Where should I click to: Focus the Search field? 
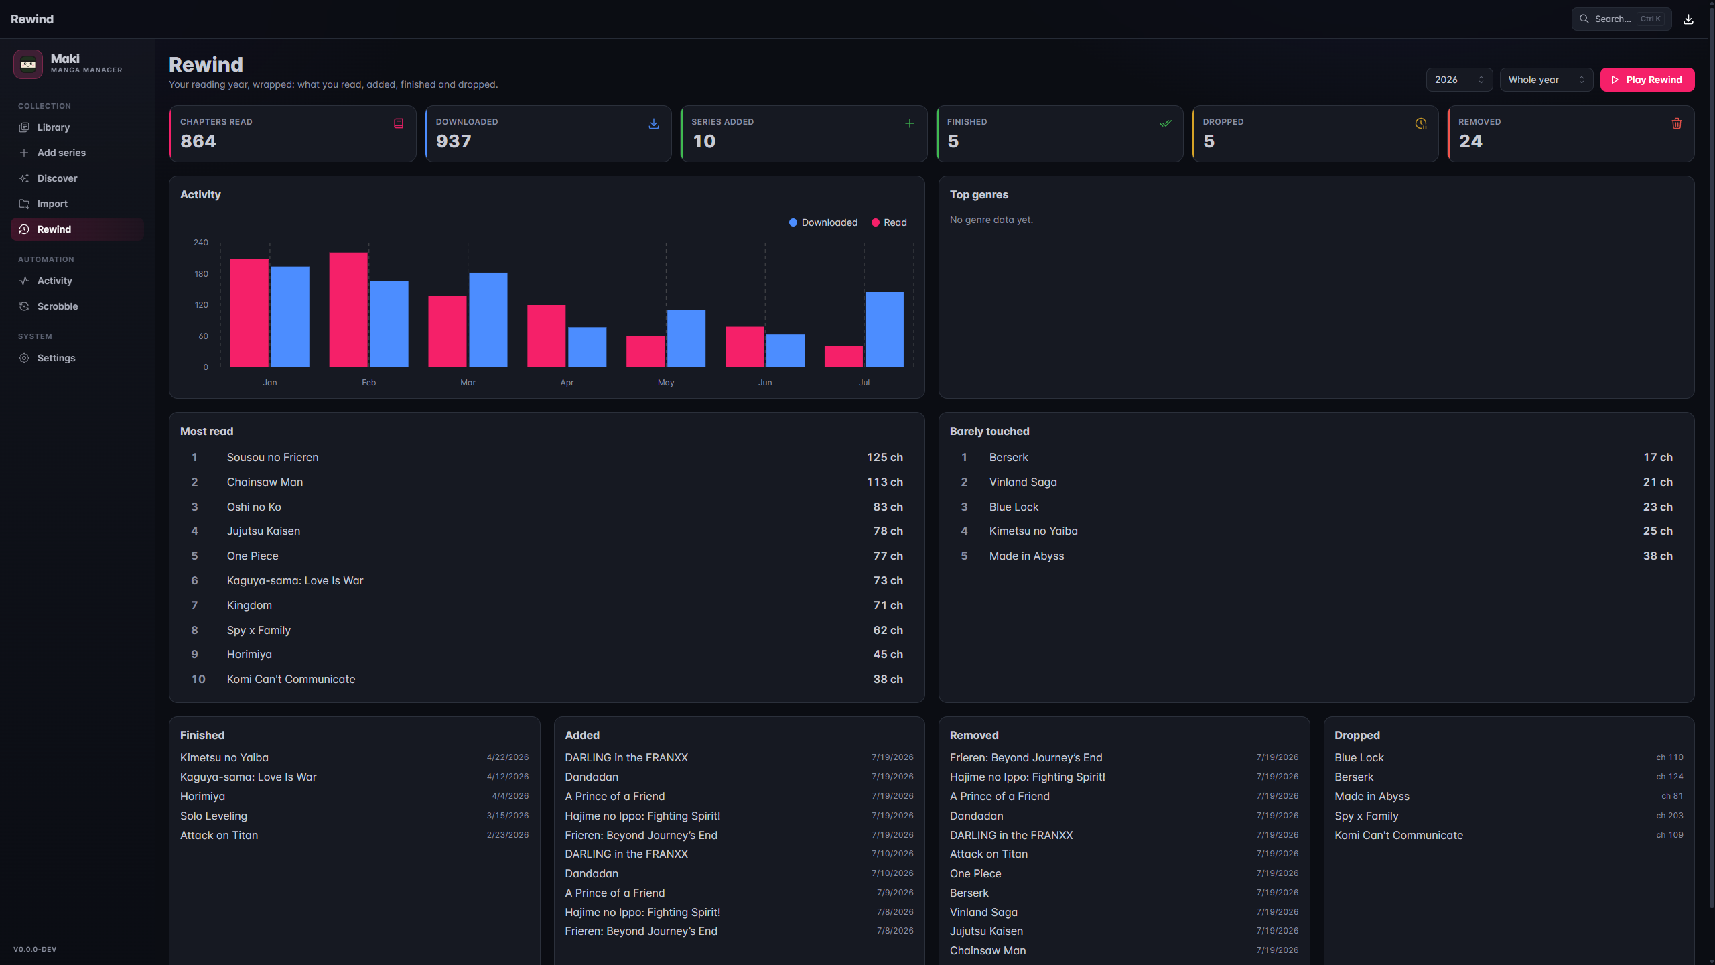(x=1621, y=19)
